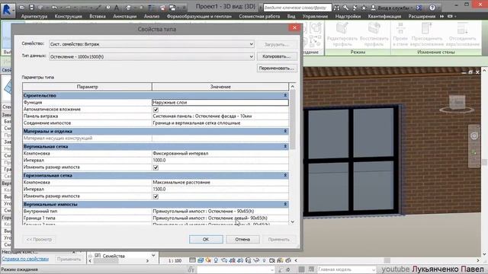This screenshot has width=488, height=274.
Task: Click the 1 : 100 view scale
Action: pyautogui.click(x=175, y=260)
